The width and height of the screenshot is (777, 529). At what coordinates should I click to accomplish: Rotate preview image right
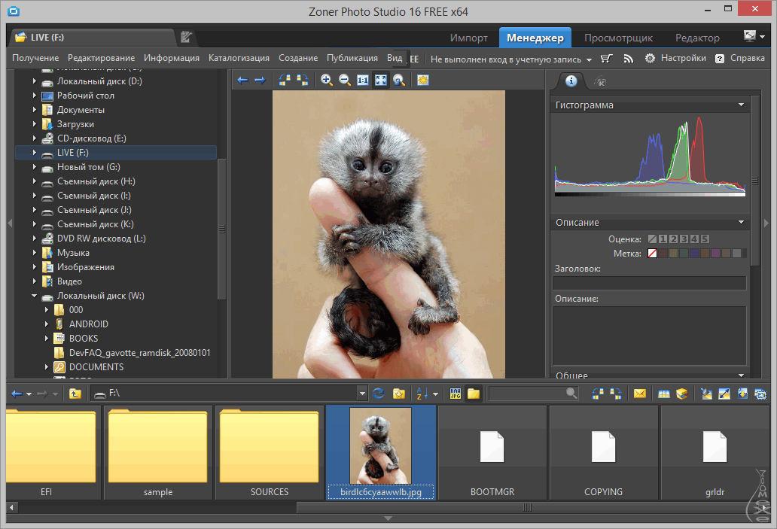coord(302,81)
